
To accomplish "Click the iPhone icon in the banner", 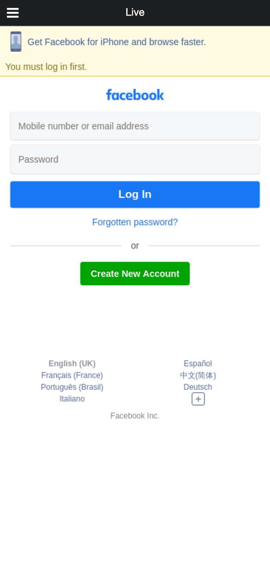I will click(x=16, y=42).
